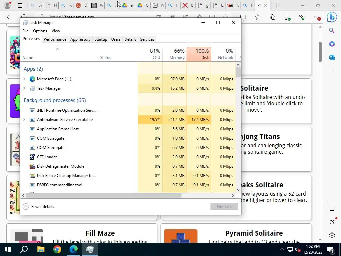Click the Edge browser Back arrow
This screenshot has height=256, width=341.
tap(9, 17)
